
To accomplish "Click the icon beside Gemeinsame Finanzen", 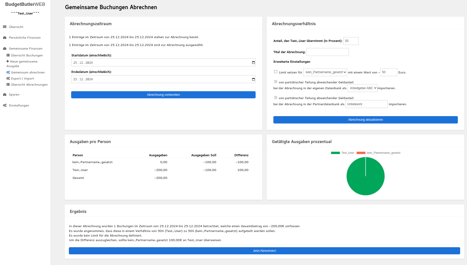I will pyautogui.click(x=5, y=49).
